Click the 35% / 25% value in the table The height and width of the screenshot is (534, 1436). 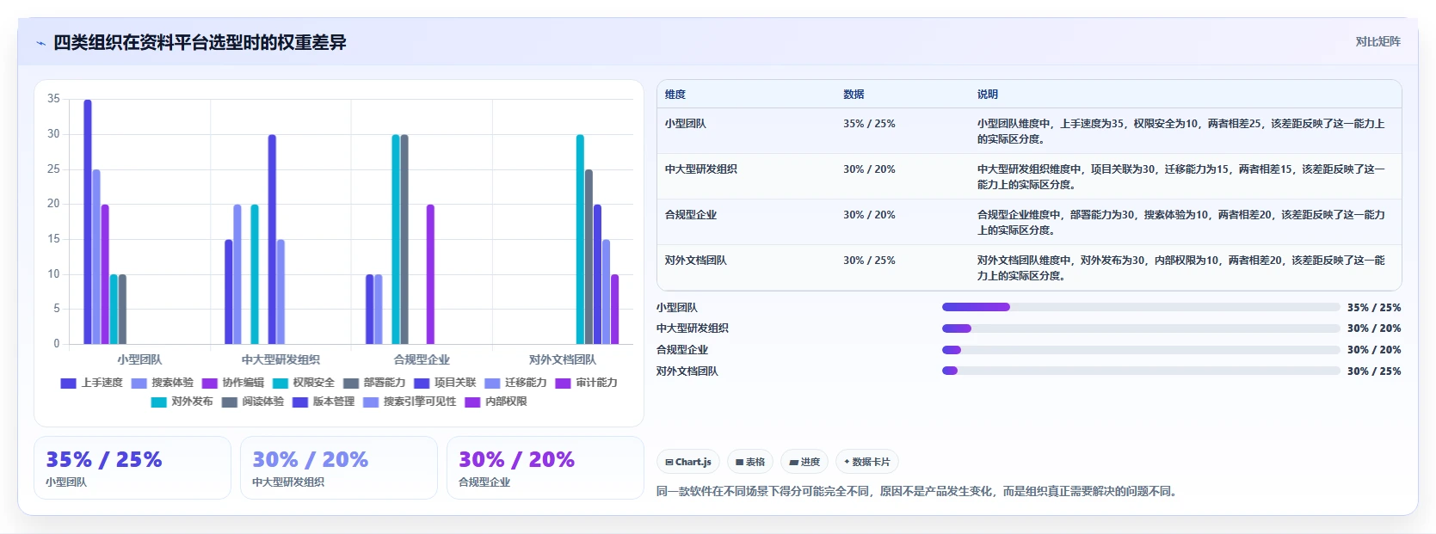[x=869, y=124]
